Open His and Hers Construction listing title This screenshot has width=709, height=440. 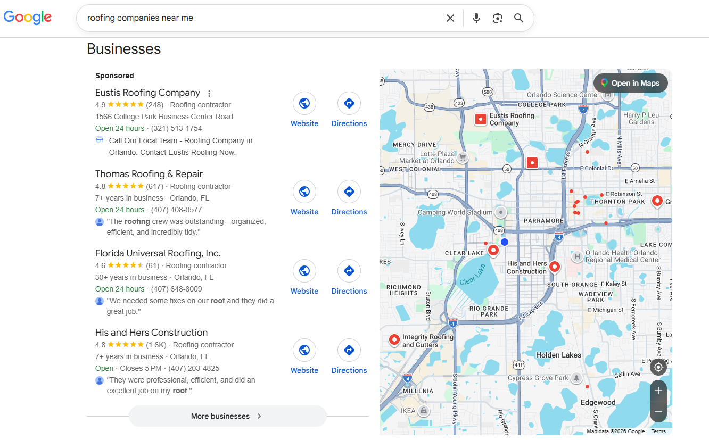pyautogui.click(x=152, y=333)
